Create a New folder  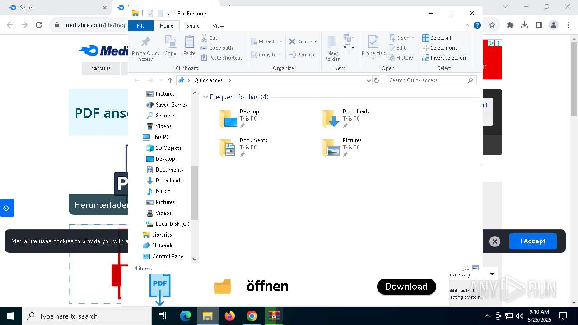point(332,48)
